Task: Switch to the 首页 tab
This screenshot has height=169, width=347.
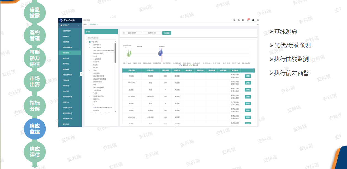Action: click(85, 24)
